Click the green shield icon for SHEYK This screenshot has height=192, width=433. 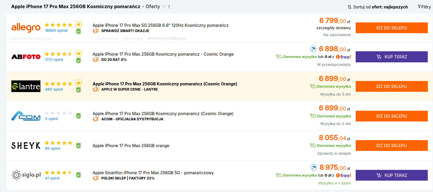coord(79,145)
